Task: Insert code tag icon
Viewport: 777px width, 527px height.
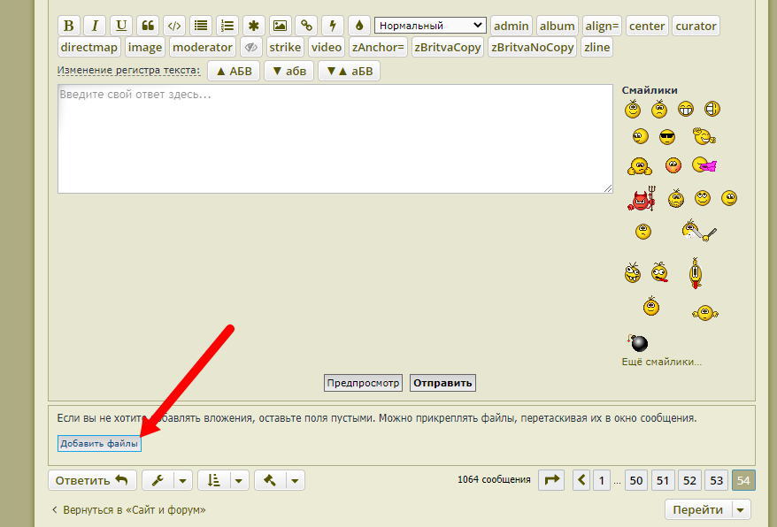Action: coord(174,26)
